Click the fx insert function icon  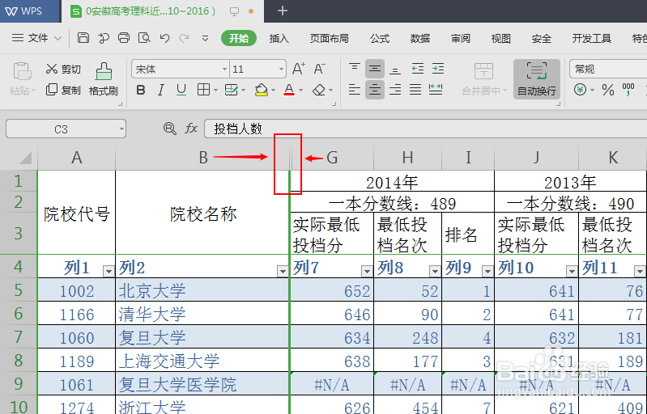point(190,129)
